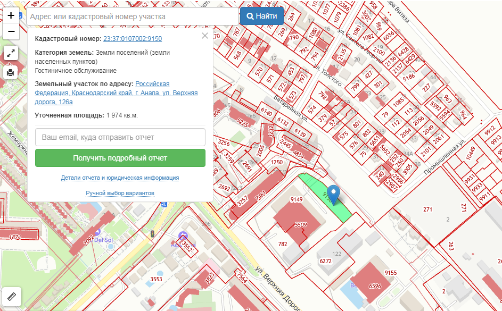Click the purple marker on the map
Viewport: 502px width, 311px height.
pos(183,236)
